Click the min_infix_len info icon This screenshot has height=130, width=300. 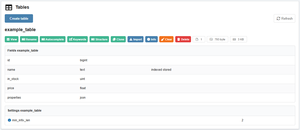tap(9, 120)
